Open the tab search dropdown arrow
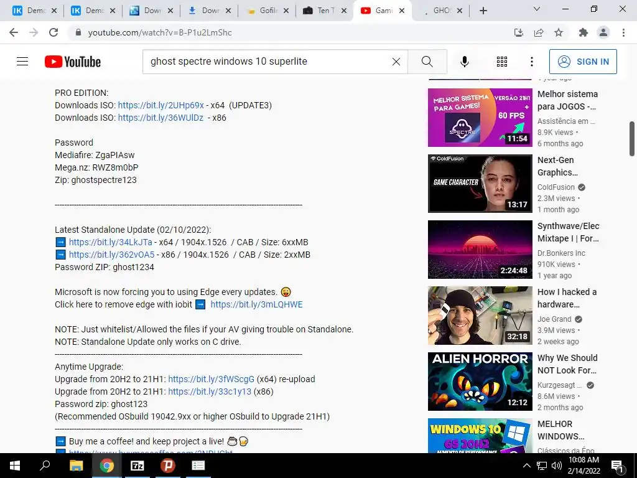 (537, 9)
